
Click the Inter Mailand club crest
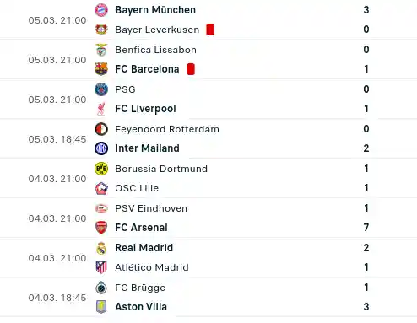(x=101, y=148)
